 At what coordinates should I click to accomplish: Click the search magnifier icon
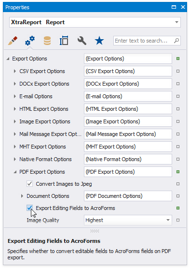pyautogui.click(x=176, y=41)
